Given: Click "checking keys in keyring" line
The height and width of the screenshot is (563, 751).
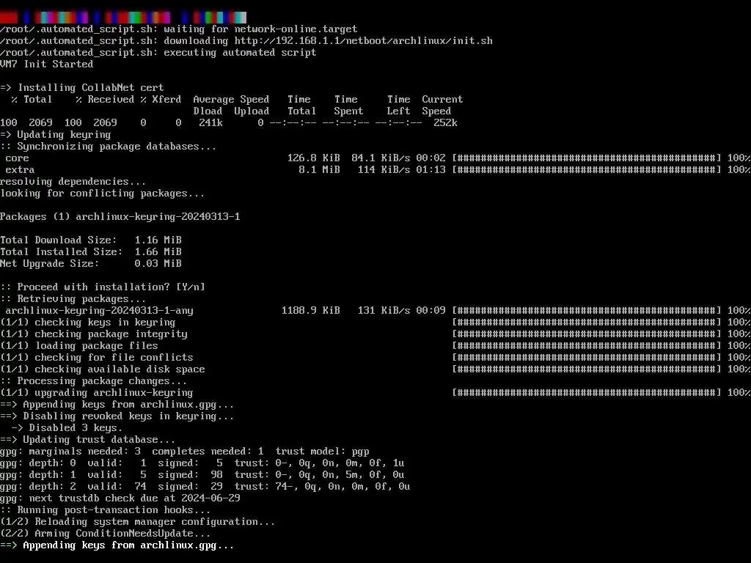Looking at the screenshot, I should [x=88, y=323].
